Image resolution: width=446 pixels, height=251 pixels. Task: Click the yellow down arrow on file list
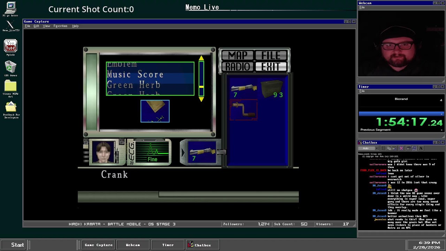201,99
